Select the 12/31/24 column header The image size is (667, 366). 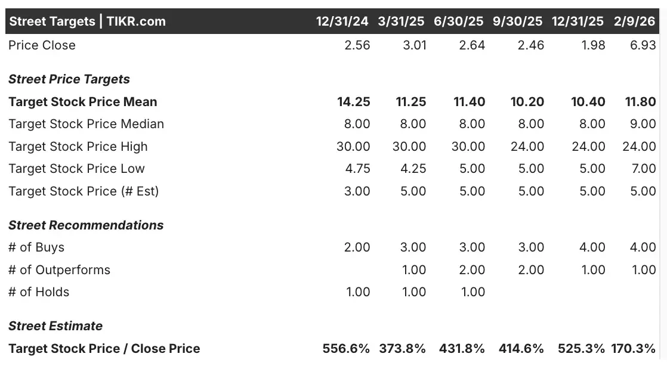(342, 21)
